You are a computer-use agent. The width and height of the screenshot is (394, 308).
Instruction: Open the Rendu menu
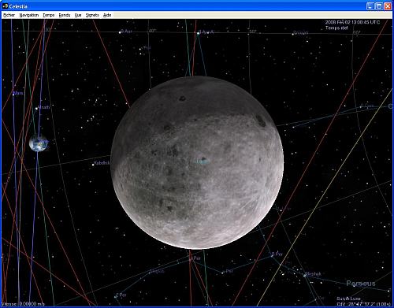pos(65,15)
